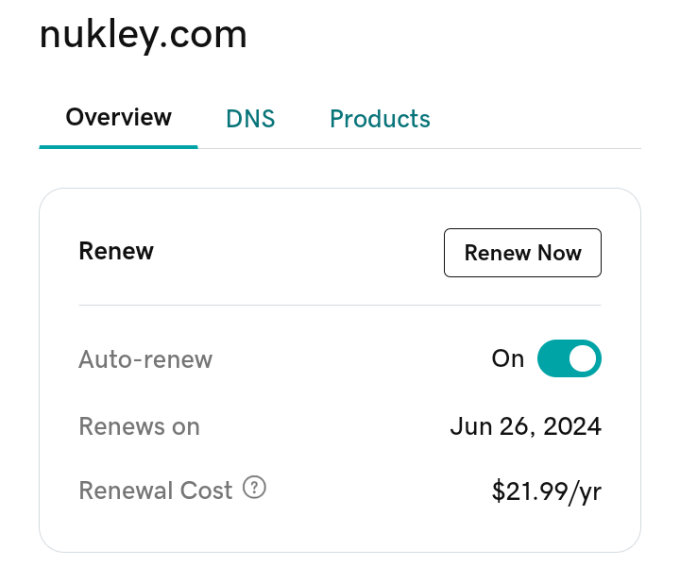
Task: Select the Overview tab
Action: (x=118, y=118)
